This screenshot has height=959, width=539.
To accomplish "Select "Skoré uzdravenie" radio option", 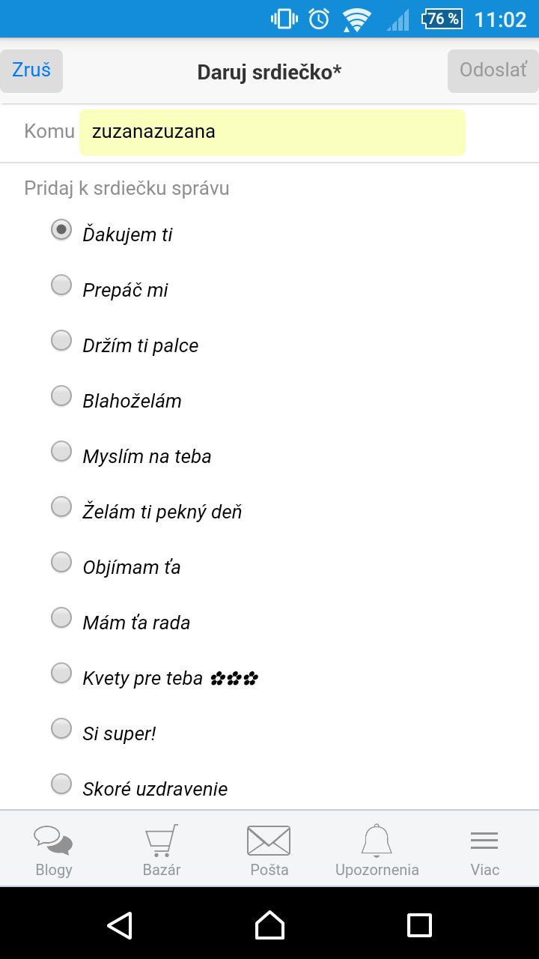I will [61, 784].
